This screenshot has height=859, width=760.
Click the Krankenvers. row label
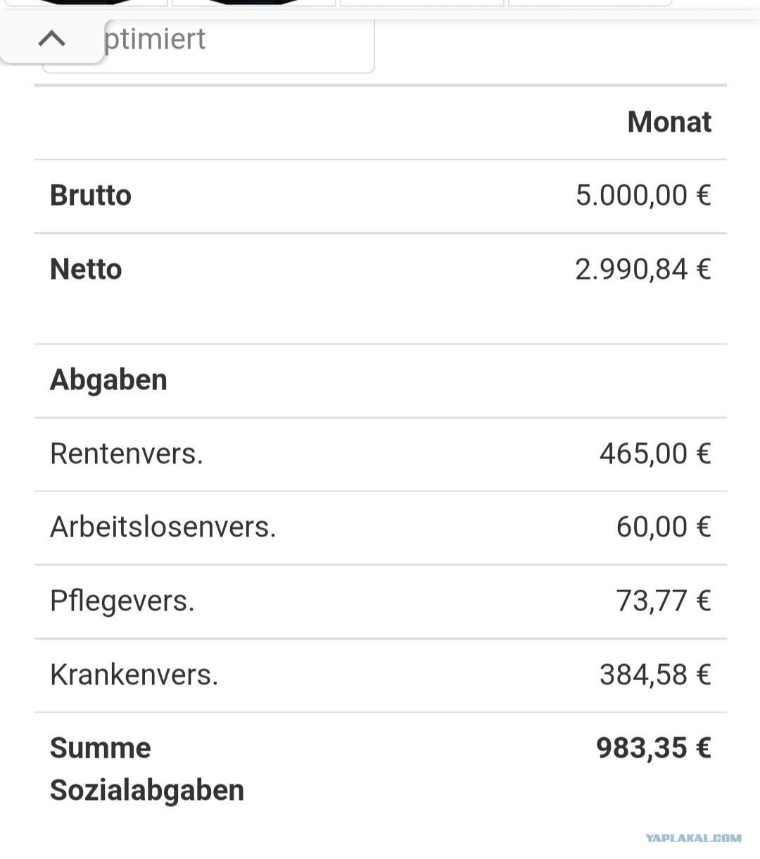(x=134, y=675)
